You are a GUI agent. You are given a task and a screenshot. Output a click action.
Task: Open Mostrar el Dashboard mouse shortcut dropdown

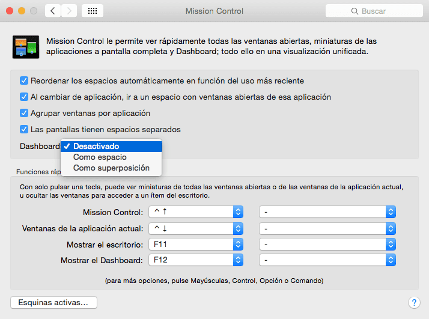[x=327, y=260]
